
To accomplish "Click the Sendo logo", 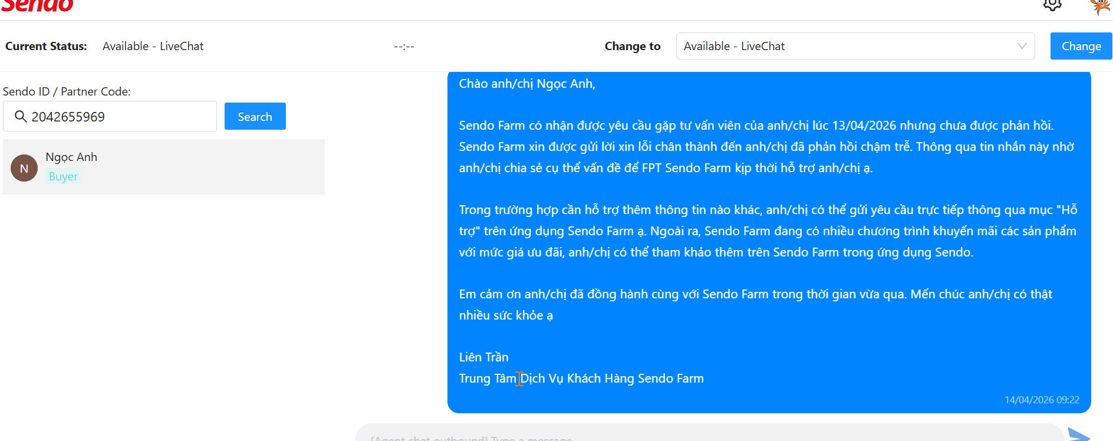I will point(37,6).
